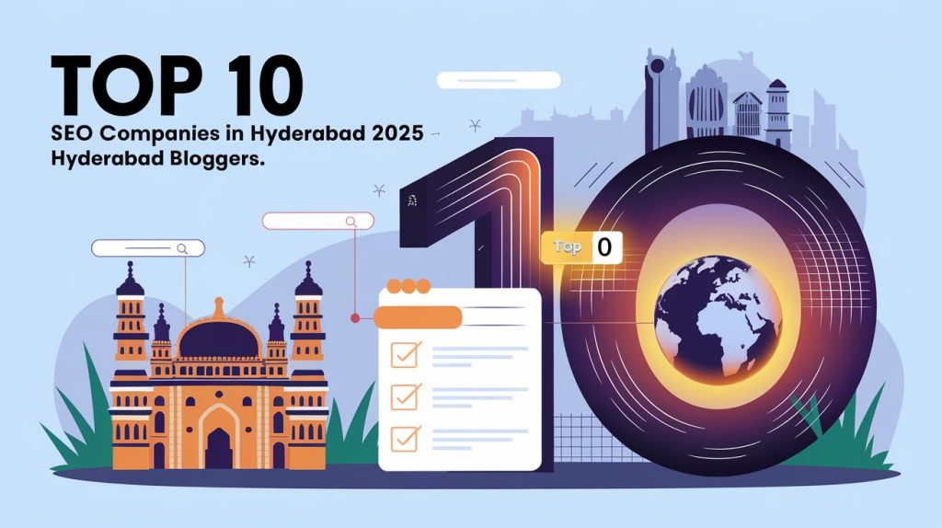Click the three orange dots on the checklist
Screen dimensions: 942x528
(408, 286)
